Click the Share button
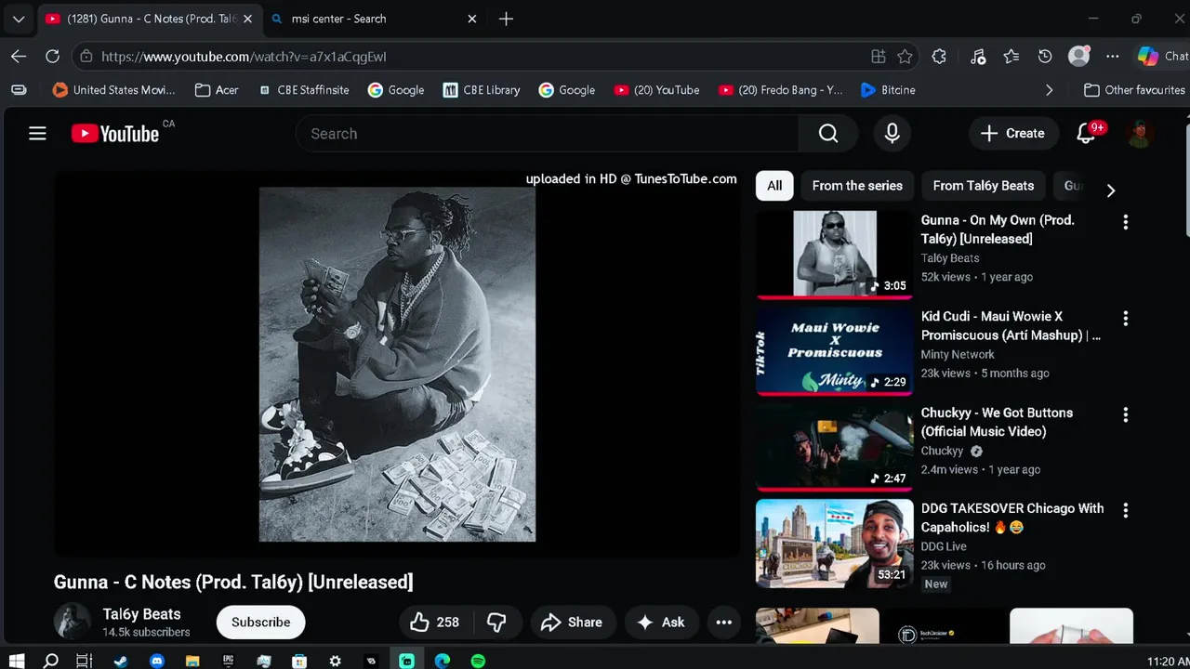Image resolution: width=1190 pixels, height=669 pixels. point(572,623)
